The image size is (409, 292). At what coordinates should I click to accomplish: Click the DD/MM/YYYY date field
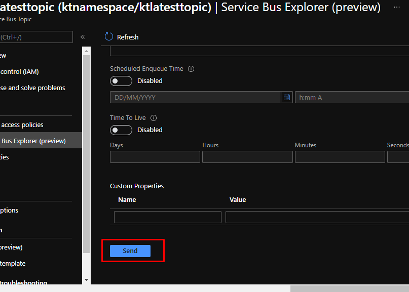point(195,97)
